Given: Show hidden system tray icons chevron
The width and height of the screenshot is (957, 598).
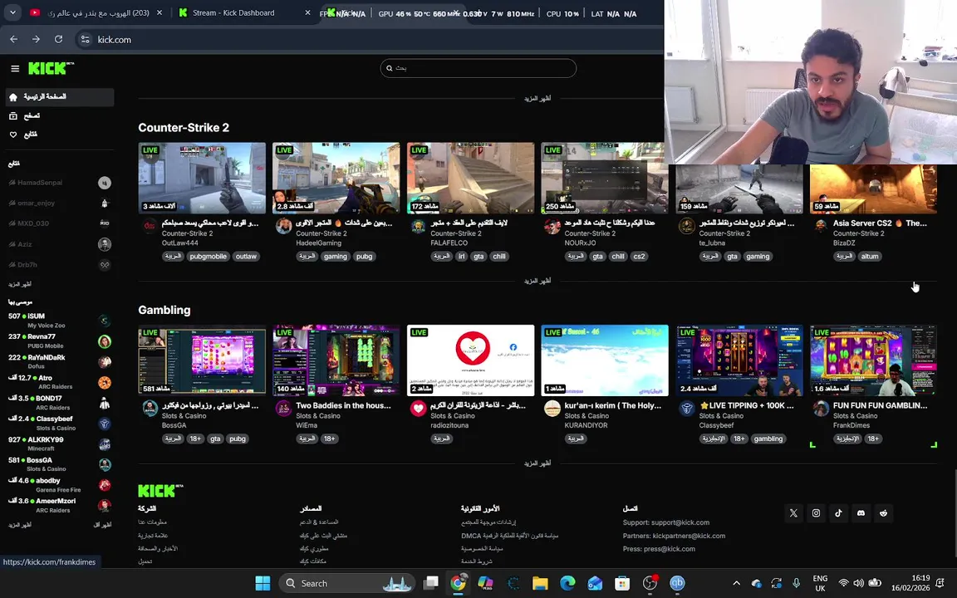Looking at the screenshot, I should 736,583.
